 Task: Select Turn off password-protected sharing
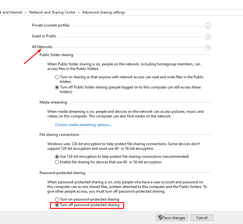coord(57,205)
